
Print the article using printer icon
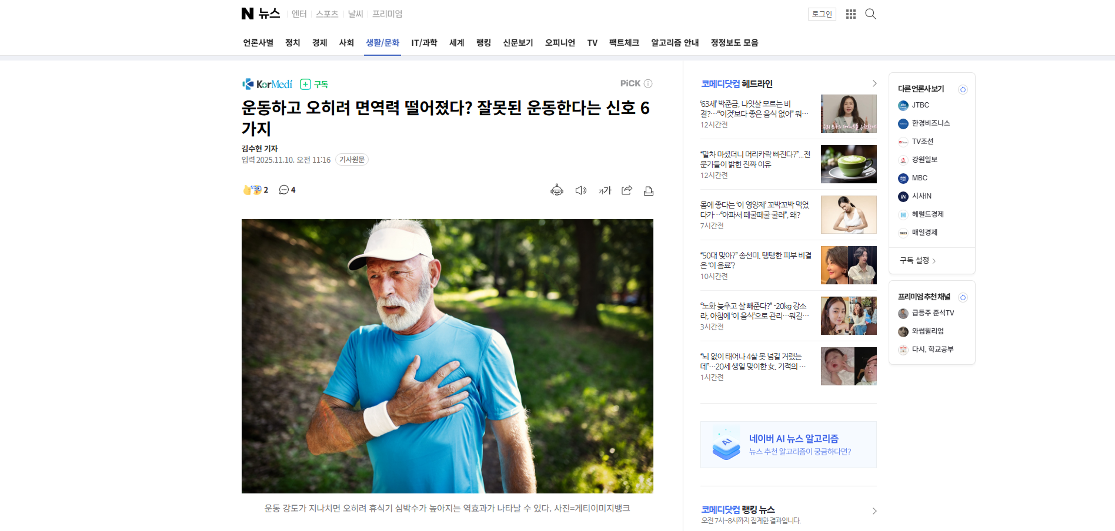point(649,191)
